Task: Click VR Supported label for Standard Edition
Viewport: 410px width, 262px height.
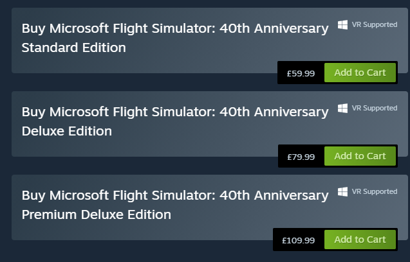Action: click(x=375, y=25)
